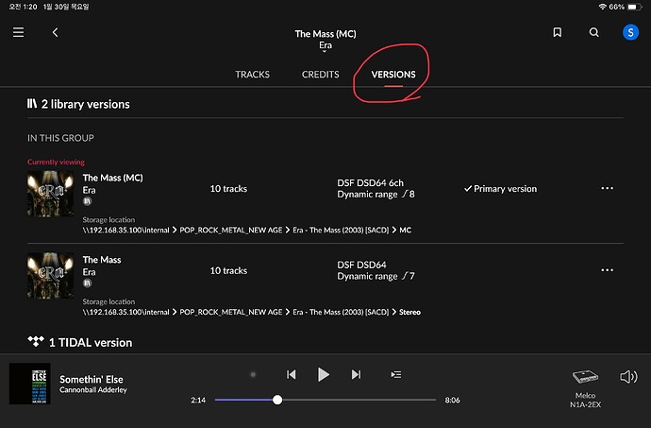The height and width of the screenshot is (428, 651).
Task: Click the total time 8:06
Action: (452, 401)
